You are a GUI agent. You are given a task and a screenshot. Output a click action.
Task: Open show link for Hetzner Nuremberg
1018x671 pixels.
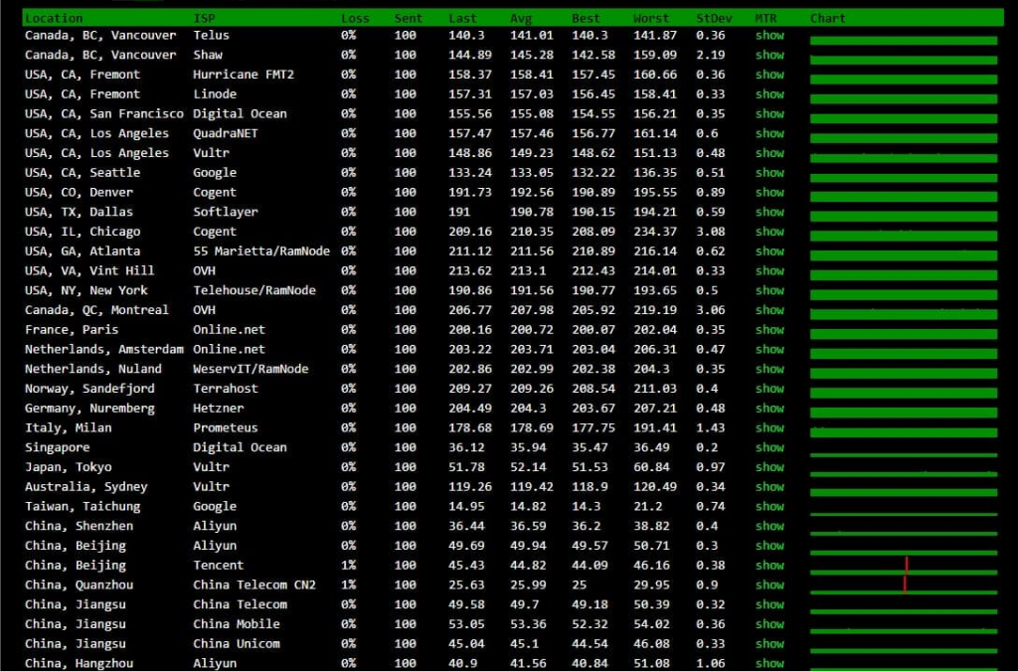pyautogui.click(x=769, y=409)
